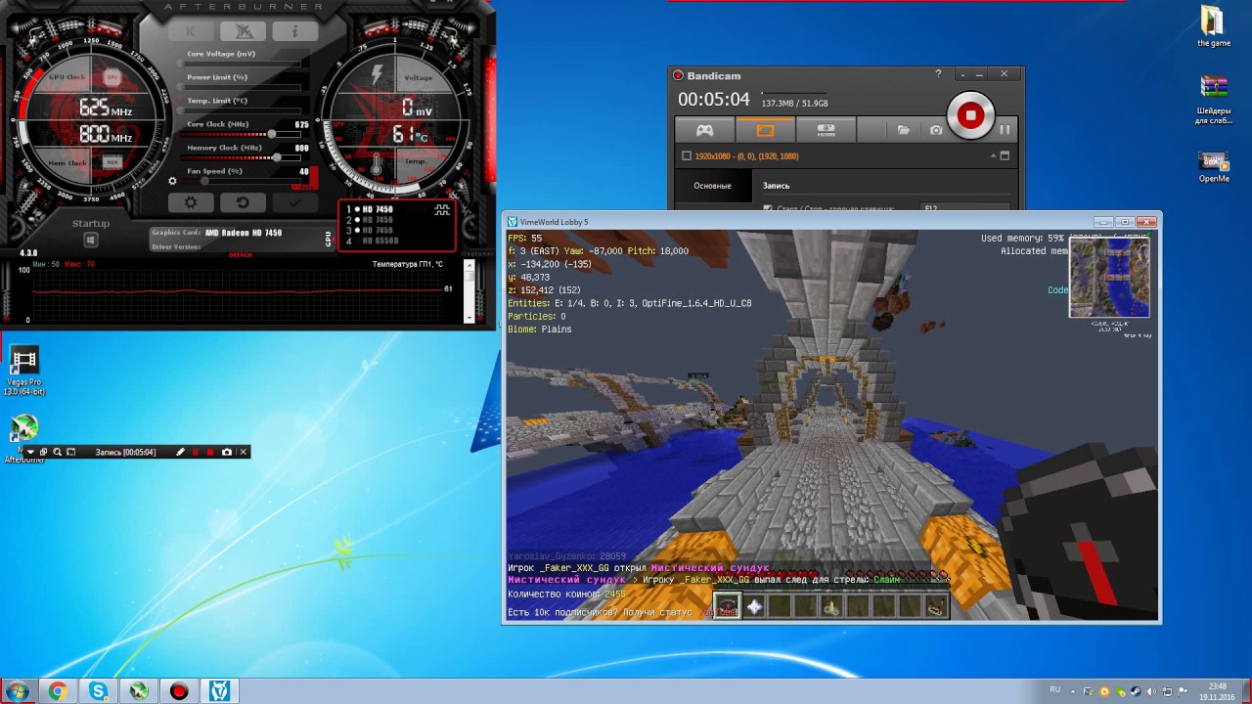Take screenshot with Bandicam camera icon

[x=936, y=130]
